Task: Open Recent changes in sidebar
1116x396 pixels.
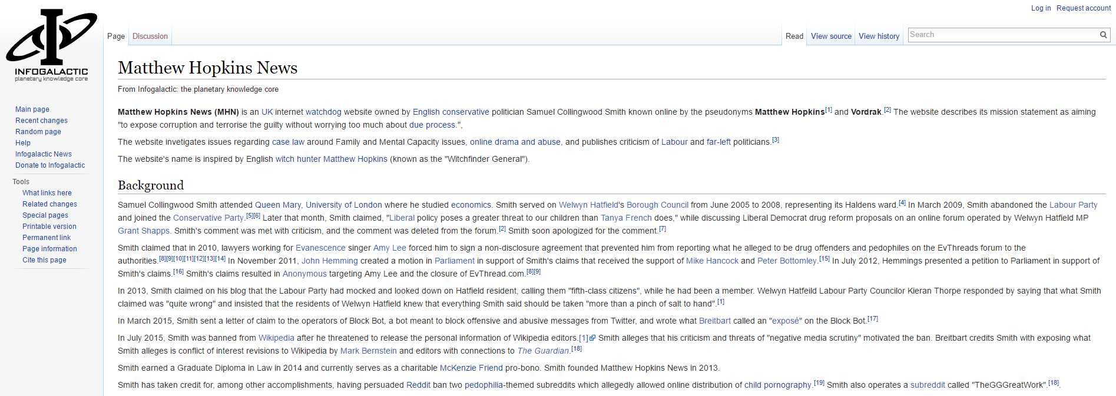Action: pos(41,121)
